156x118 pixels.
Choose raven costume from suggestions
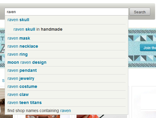66,86
